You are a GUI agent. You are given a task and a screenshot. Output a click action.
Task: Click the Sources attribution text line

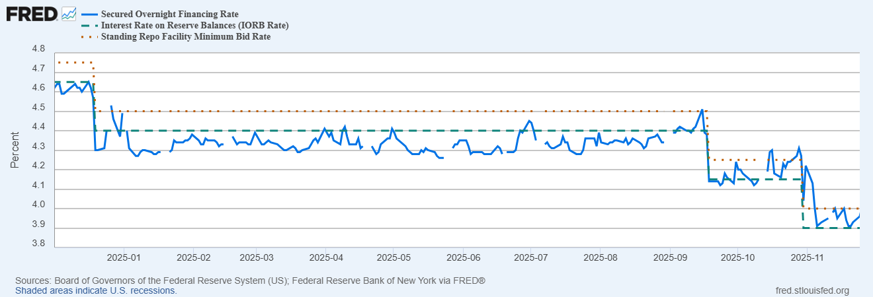tap(250, 280)
